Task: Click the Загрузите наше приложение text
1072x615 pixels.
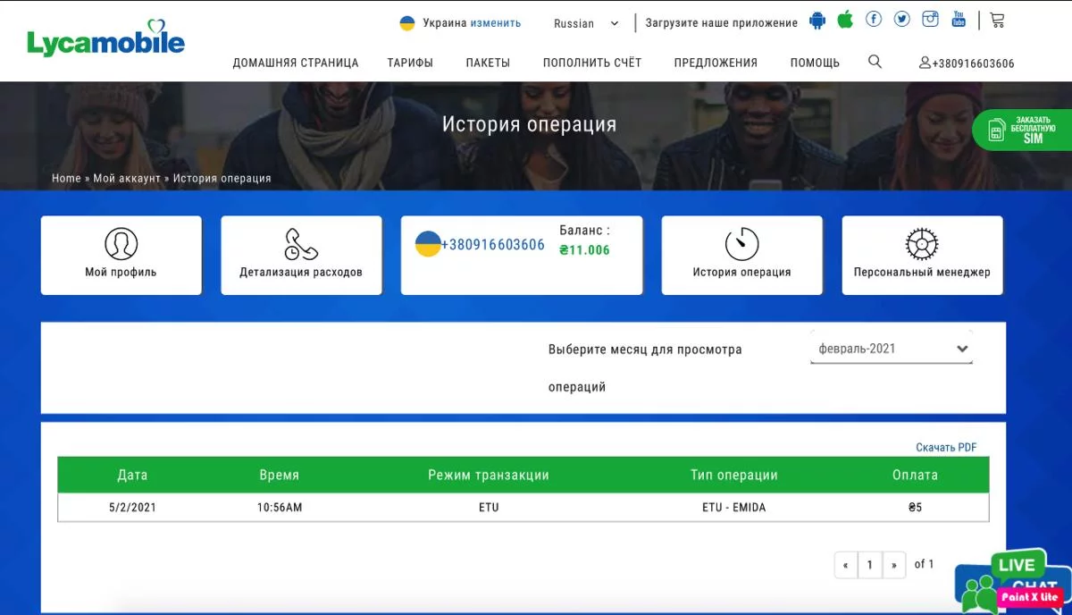Action: pyautogui.click(x=722, y=23)
